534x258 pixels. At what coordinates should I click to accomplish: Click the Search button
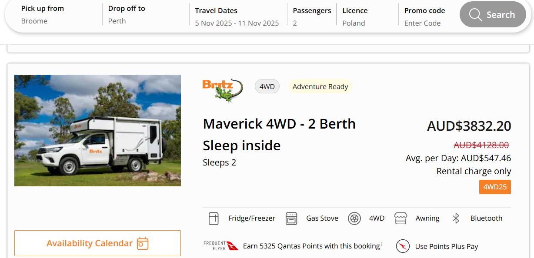coord(493,15)
